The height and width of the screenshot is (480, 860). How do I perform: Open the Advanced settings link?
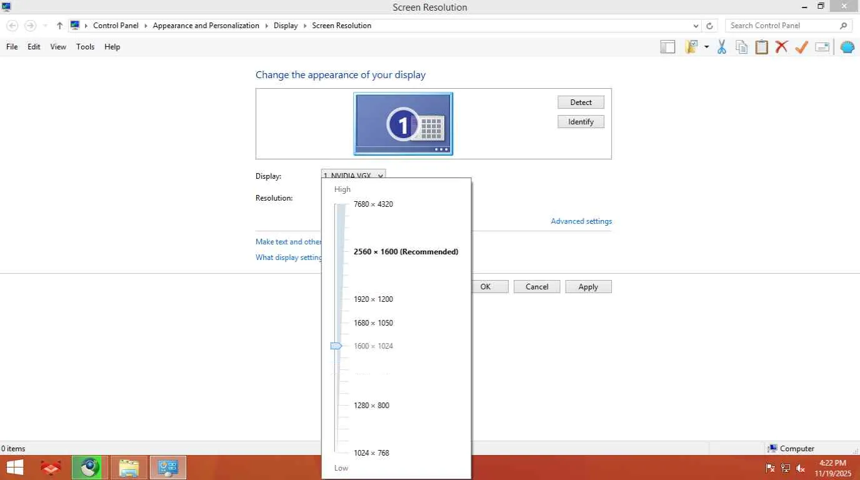pos(581,221)
